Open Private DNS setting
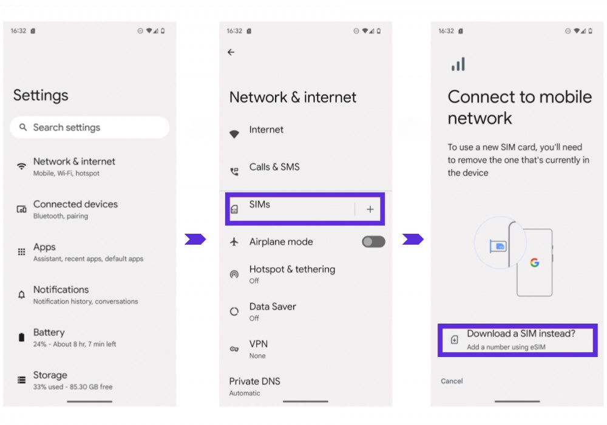Screen dimensions: 607x425 tap(305, 387)
